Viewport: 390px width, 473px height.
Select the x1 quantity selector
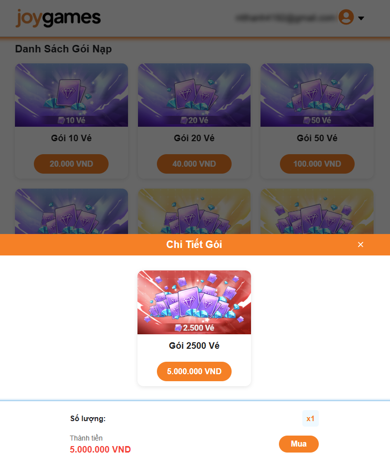[x=310, y=419]
